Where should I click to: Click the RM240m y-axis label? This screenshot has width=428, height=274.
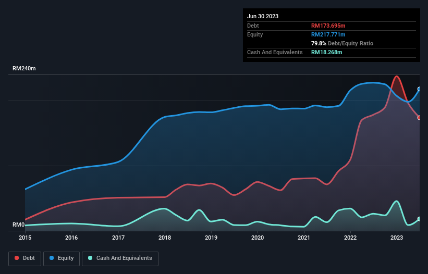24,68
